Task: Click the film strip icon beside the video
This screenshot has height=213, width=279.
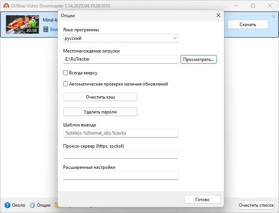Action: (x=46, y=29)
